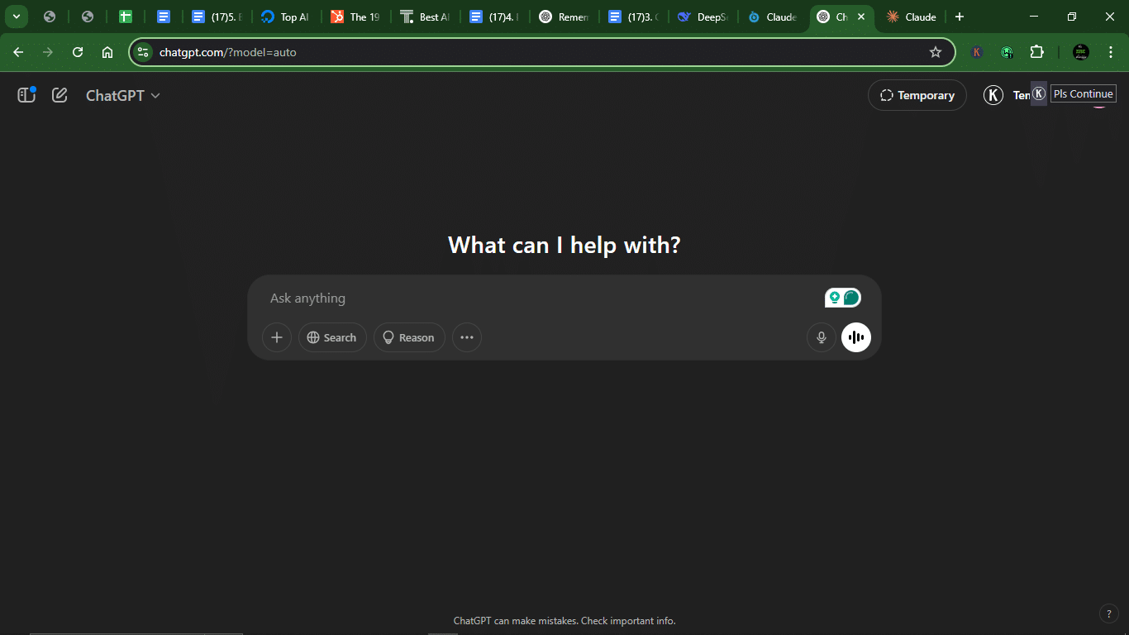Open the tab search dropdown arrow

coord(16,17)
